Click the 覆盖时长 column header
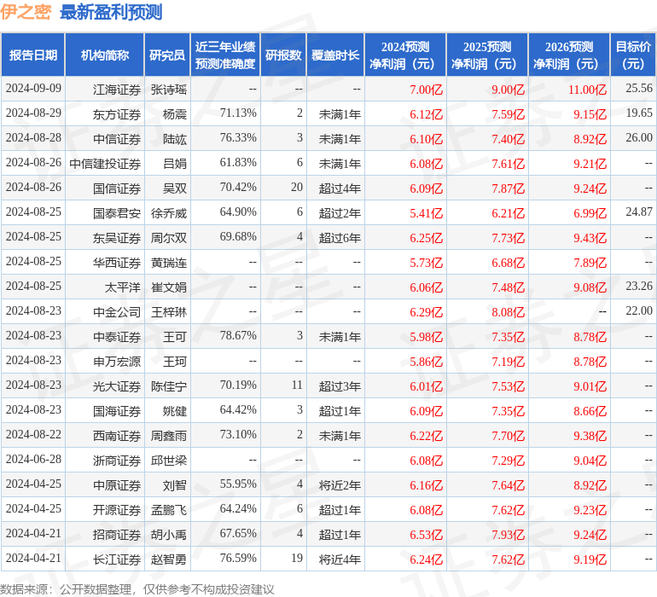657x597 pixels. [x=335, y=55]
